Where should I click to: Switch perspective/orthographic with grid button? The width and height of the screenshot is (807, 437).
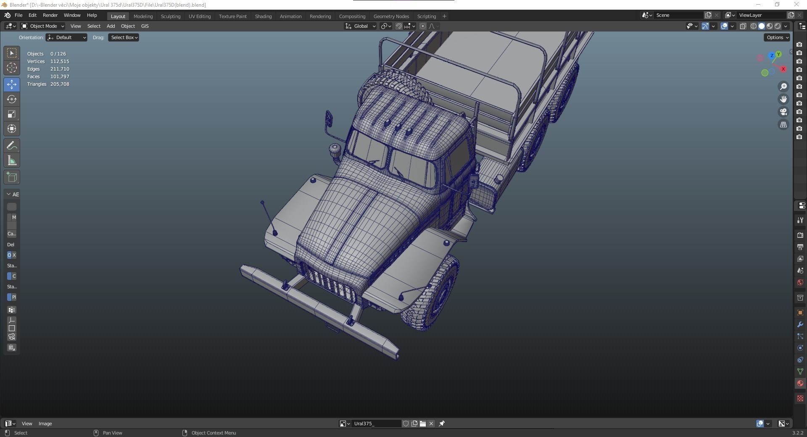[x=783, y=125]
